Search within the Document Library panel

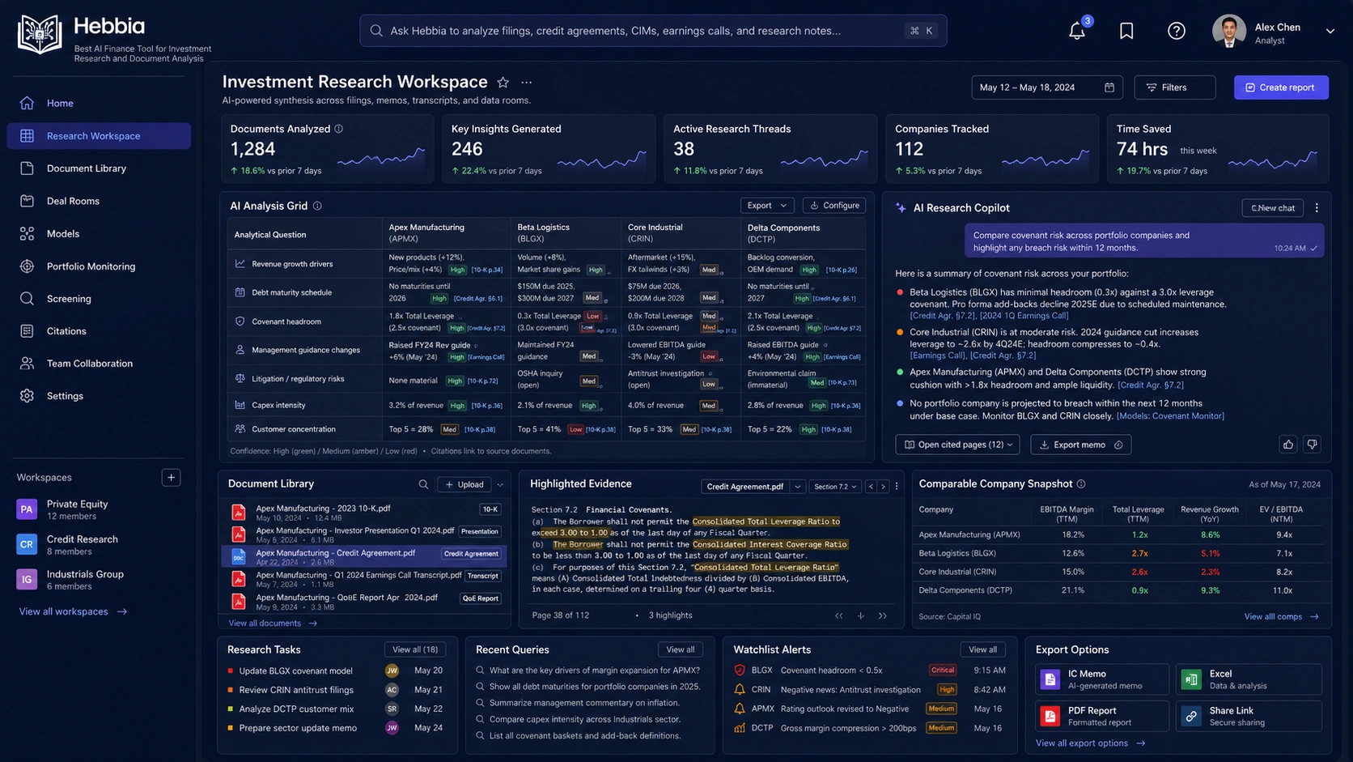[x=423, y=484]
